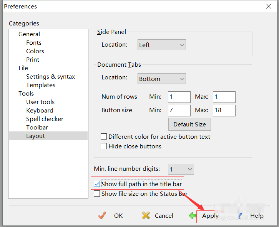Image resolution: width=279 pixels, height=227 pixels.
Task: Select Fonts in the Categories tree
Action: click(x=34, y=43)
